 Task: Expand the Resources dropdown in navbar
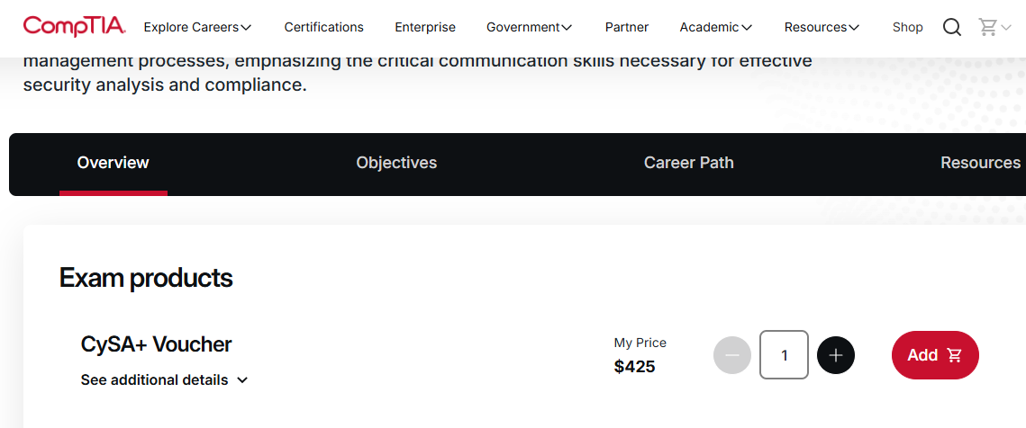822,28
